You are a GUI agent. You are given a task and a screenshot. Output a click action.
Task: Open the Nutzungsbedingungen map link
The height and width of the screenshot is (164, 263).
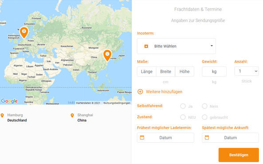(117, 103)
